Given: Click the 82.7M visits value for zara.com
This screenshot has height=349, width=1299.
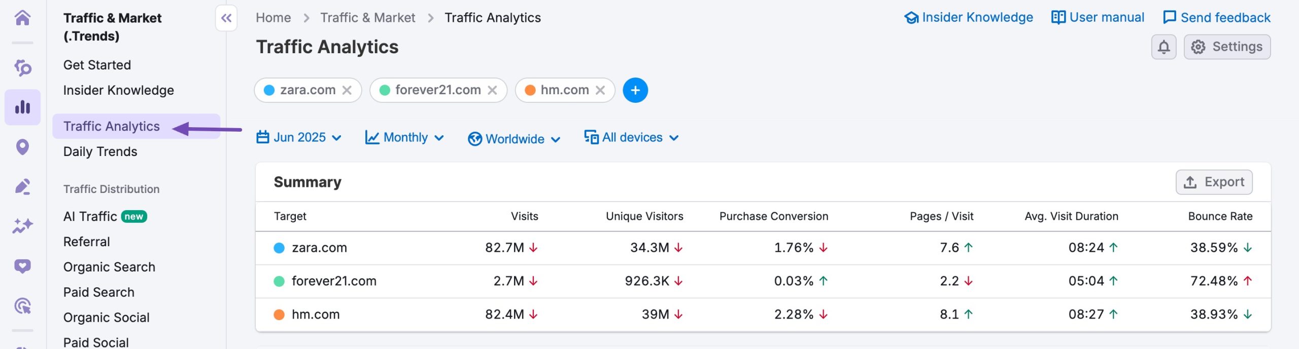Looking at the screenshot, I should [504, 248].
